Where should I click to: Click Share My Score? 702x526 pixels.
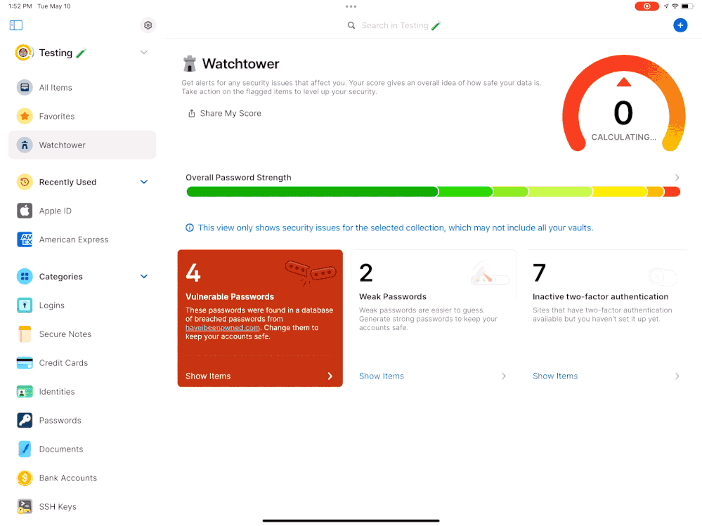click(x=224, y=114)
